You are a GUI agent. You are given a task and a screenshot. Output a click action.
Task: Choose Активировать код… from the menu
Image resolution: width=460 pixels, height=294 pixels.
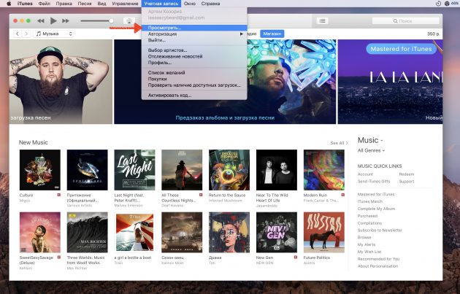pyautogui.click(x=169, y=95)
